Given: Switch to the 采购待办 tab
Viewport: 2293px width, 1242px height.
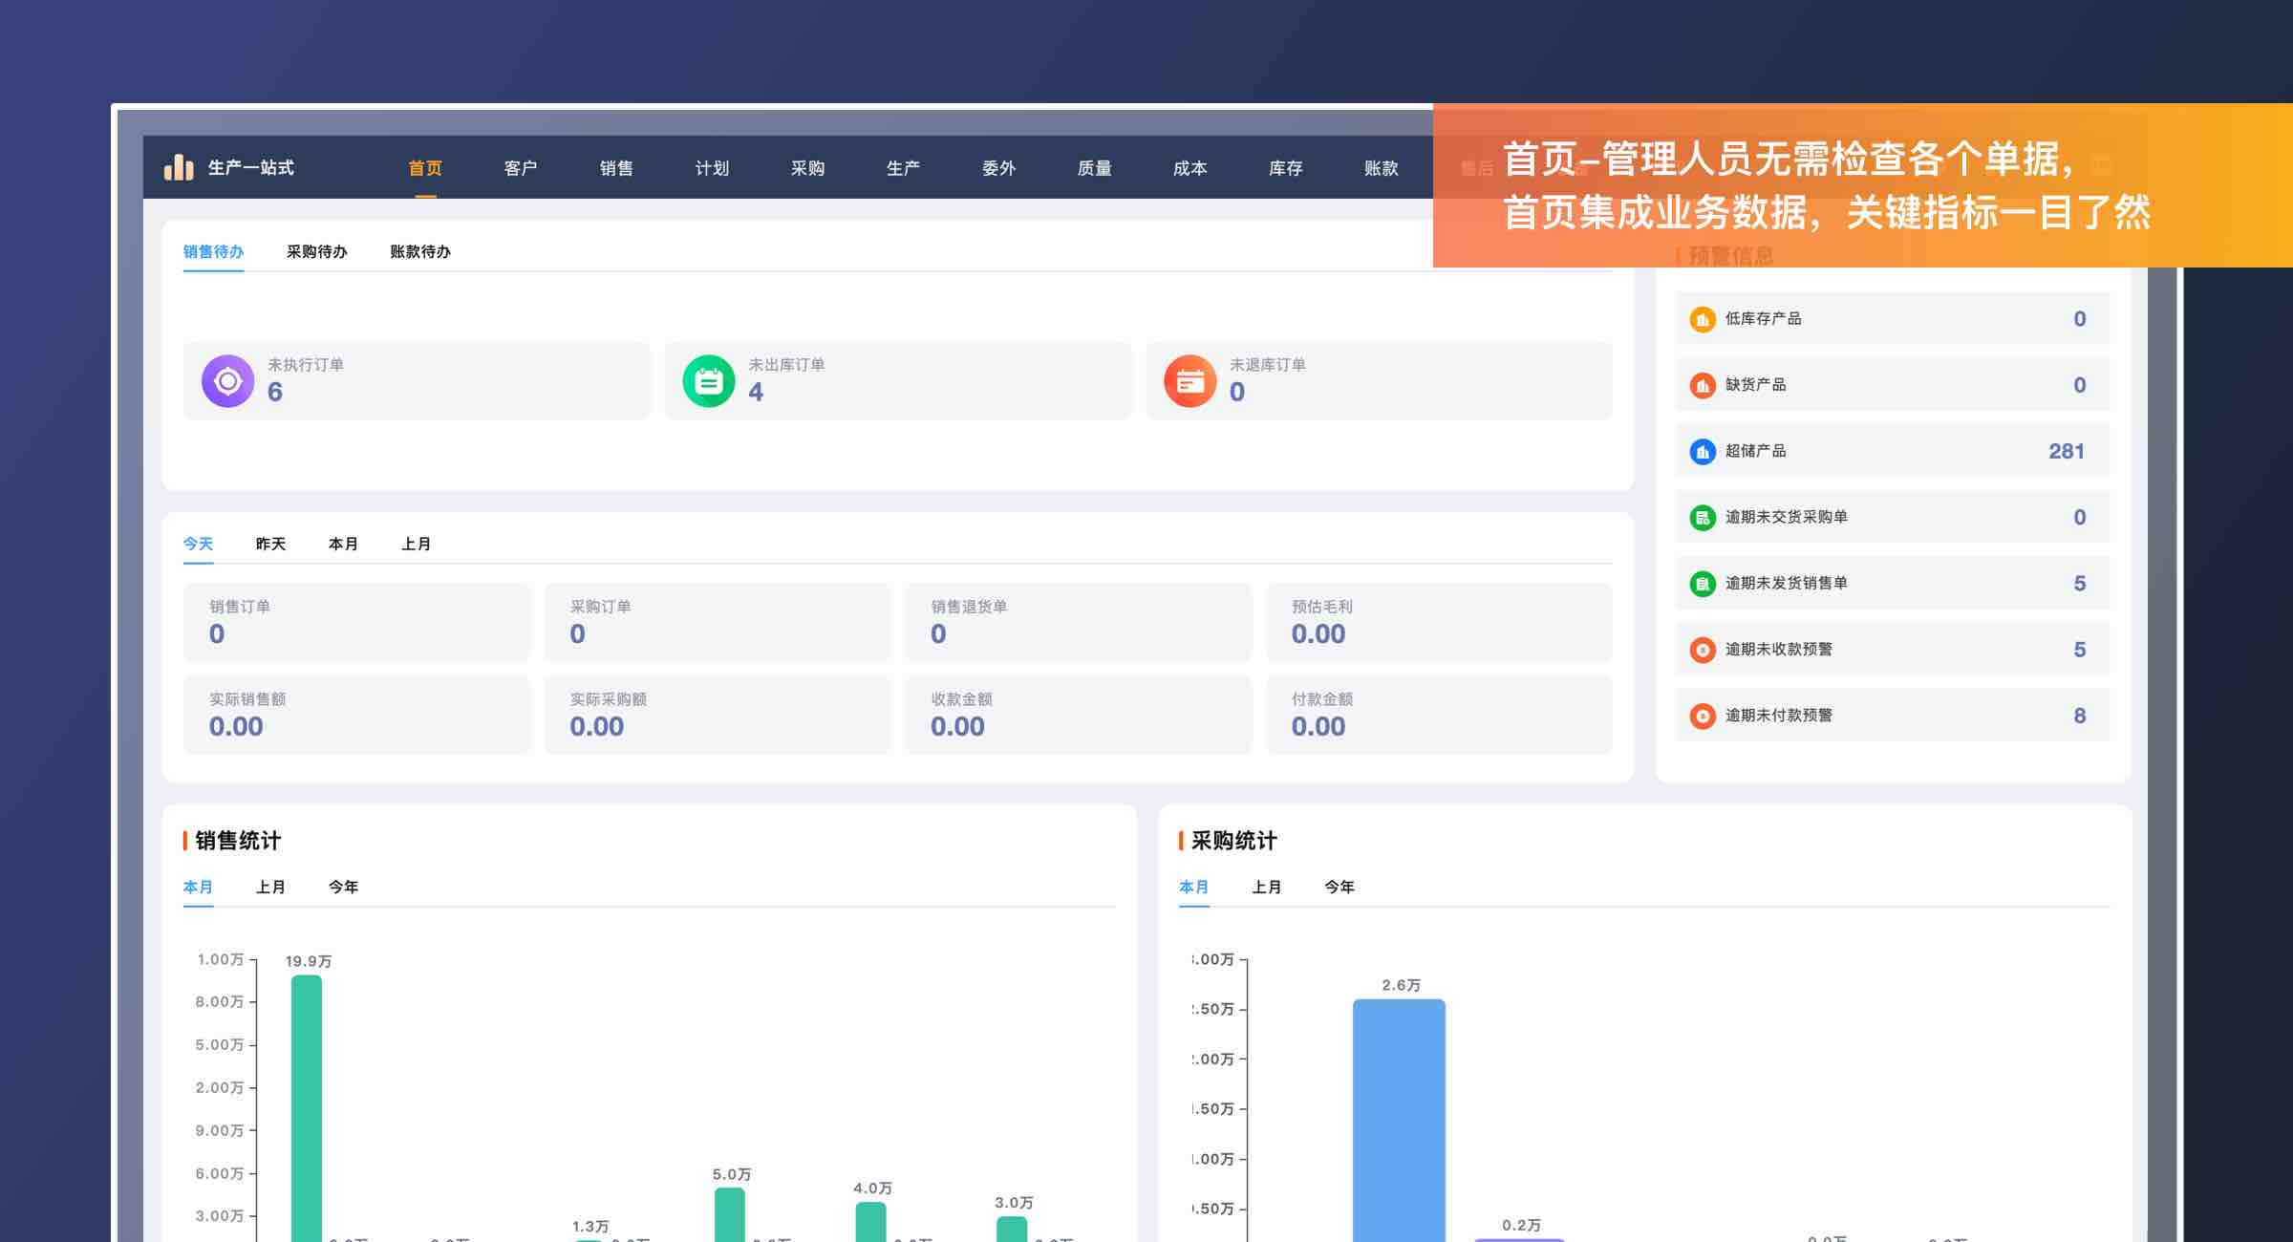Looking at the screenshot, I should (316, 251).
